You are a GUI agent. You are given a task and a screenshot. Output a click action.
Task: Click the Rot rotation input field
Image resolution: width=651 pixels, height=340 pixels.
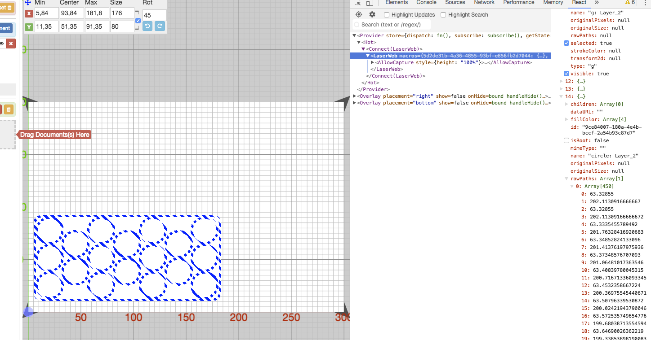[154, 15]
